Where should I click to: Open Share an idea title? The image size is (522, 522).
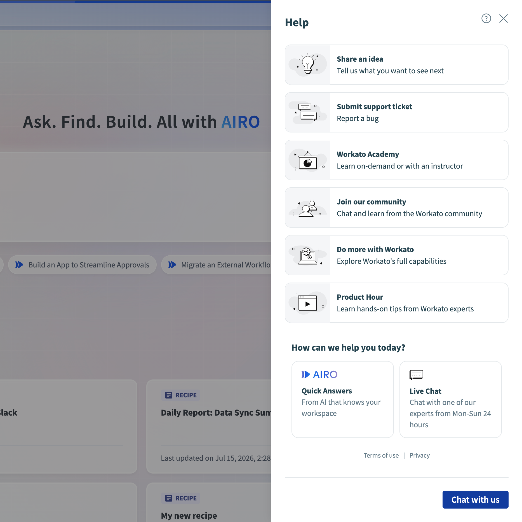(360, 59)
